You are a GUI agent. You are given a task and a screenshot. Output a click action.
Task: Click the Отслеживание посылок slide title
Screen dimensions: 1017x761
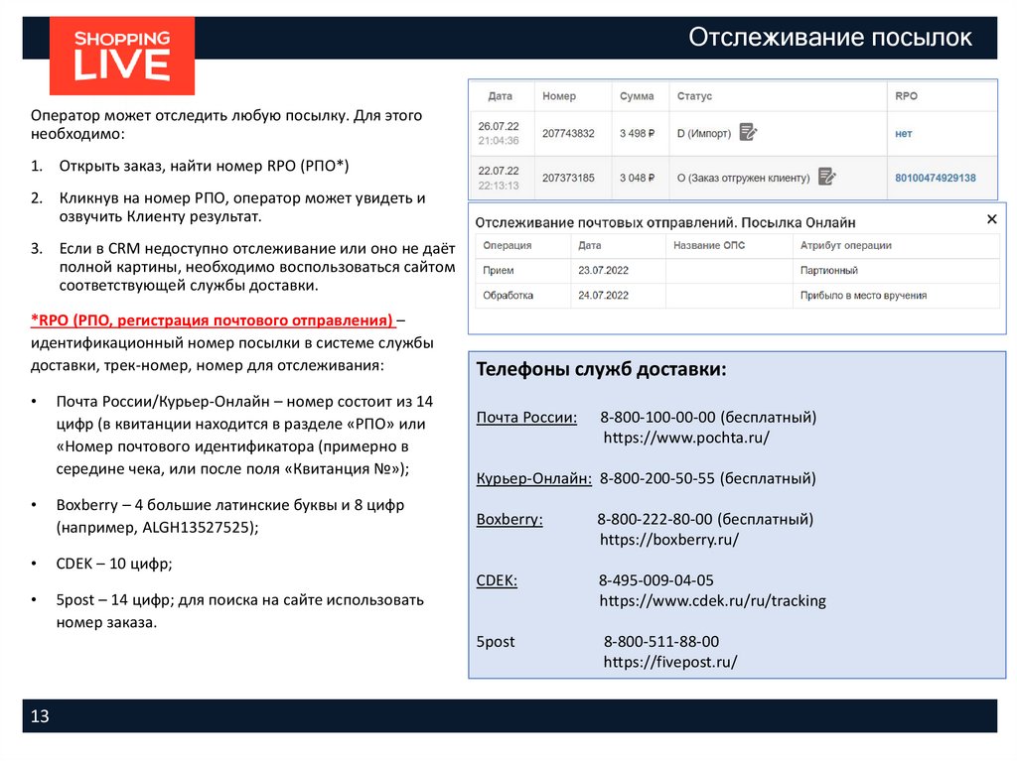coord(829,38)
